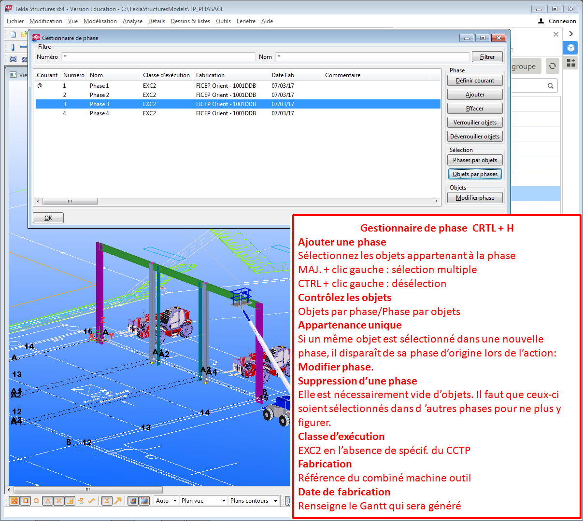Image resolution: width=583 pixels, height=521 pixels.
Task: Close the side panel with the X
Action: click(x=556, y=34)
